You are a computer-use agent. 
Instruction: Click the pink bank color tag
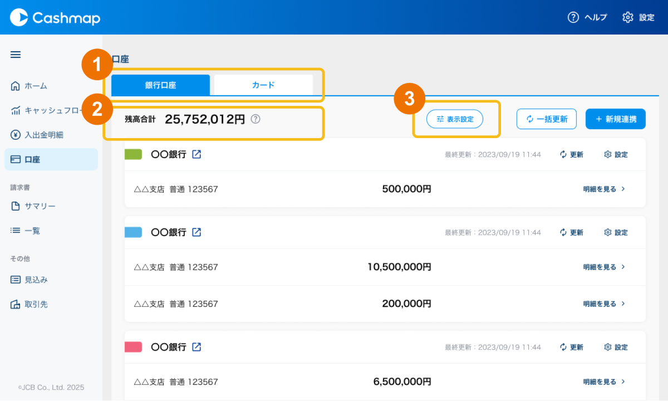pos(133,347)
